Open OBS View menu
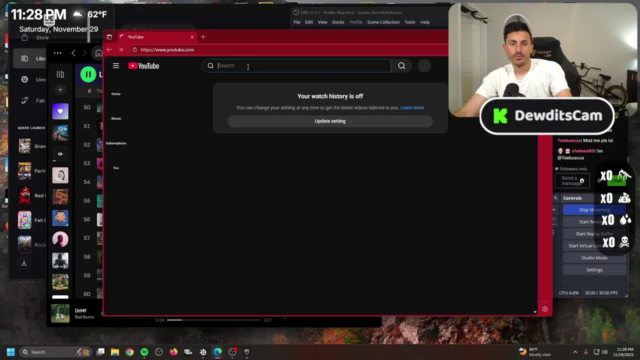 pyautogui.click(x=322, y=22)
